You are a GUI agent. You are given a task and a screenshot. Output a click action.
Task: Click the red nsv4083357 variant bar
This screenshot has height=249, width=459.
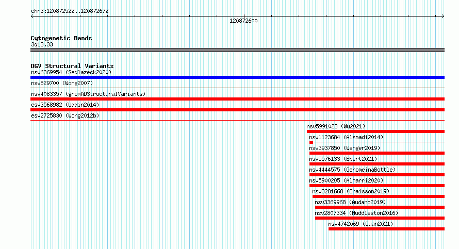point(237,99)
